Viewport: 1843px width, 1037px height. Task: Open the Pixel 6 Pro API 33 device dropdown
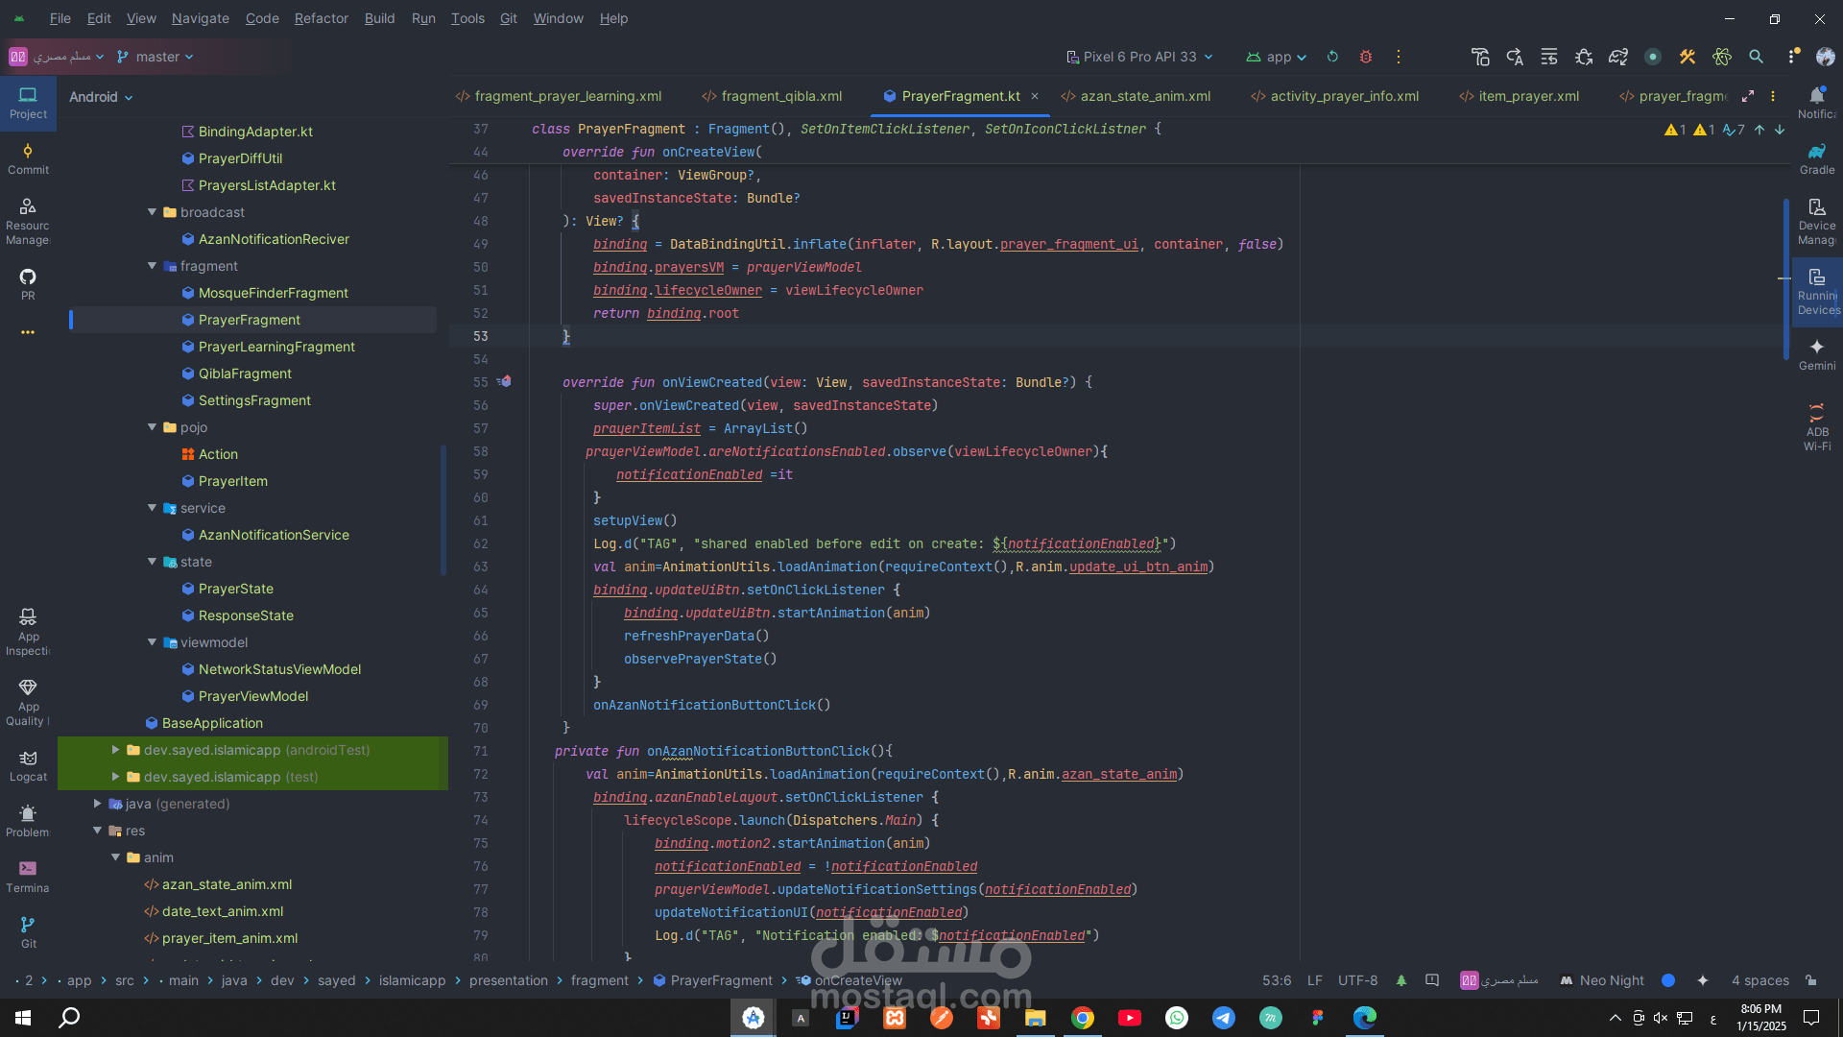1139,57
